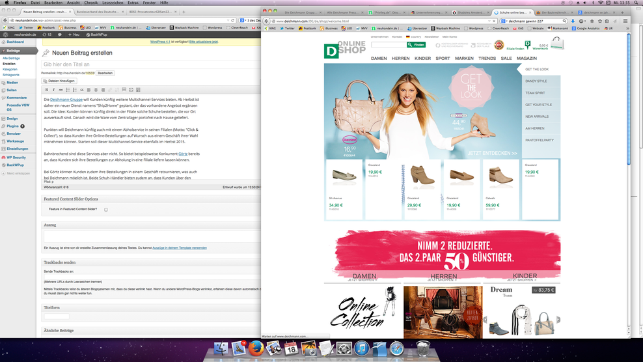Go back in the Deichmann Firefox window
Screen dimensions: 643x362
[x=267, y=21]
